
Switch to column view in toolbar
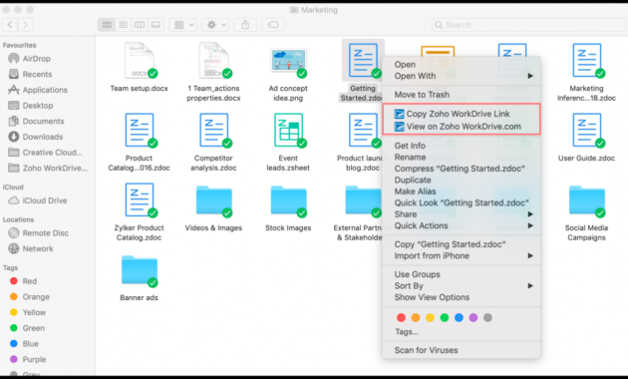[x=140, y=25]
